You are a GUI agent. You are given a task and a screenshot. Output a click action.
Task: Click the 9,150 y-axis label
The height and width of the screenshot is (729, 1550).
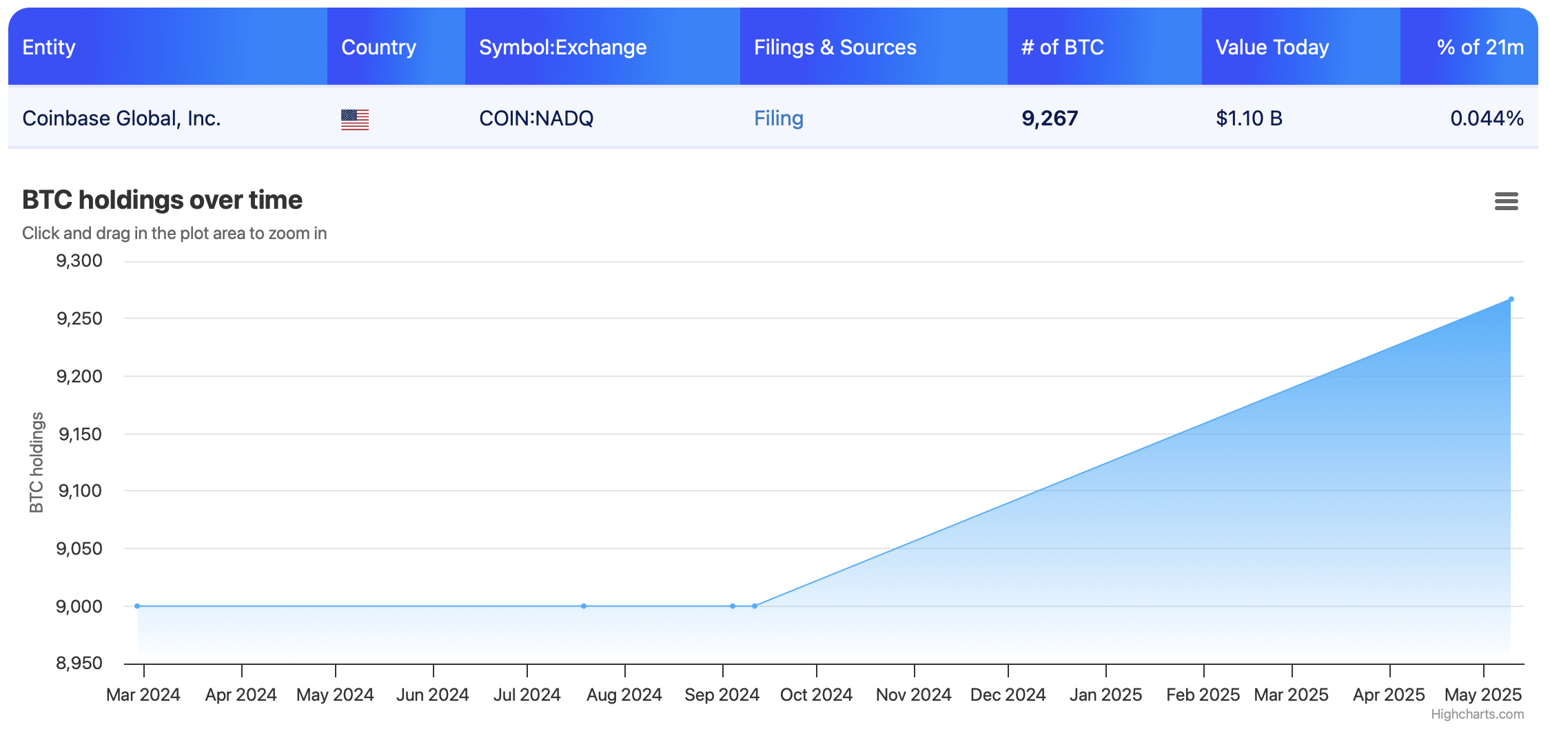(x=81, y=434)
